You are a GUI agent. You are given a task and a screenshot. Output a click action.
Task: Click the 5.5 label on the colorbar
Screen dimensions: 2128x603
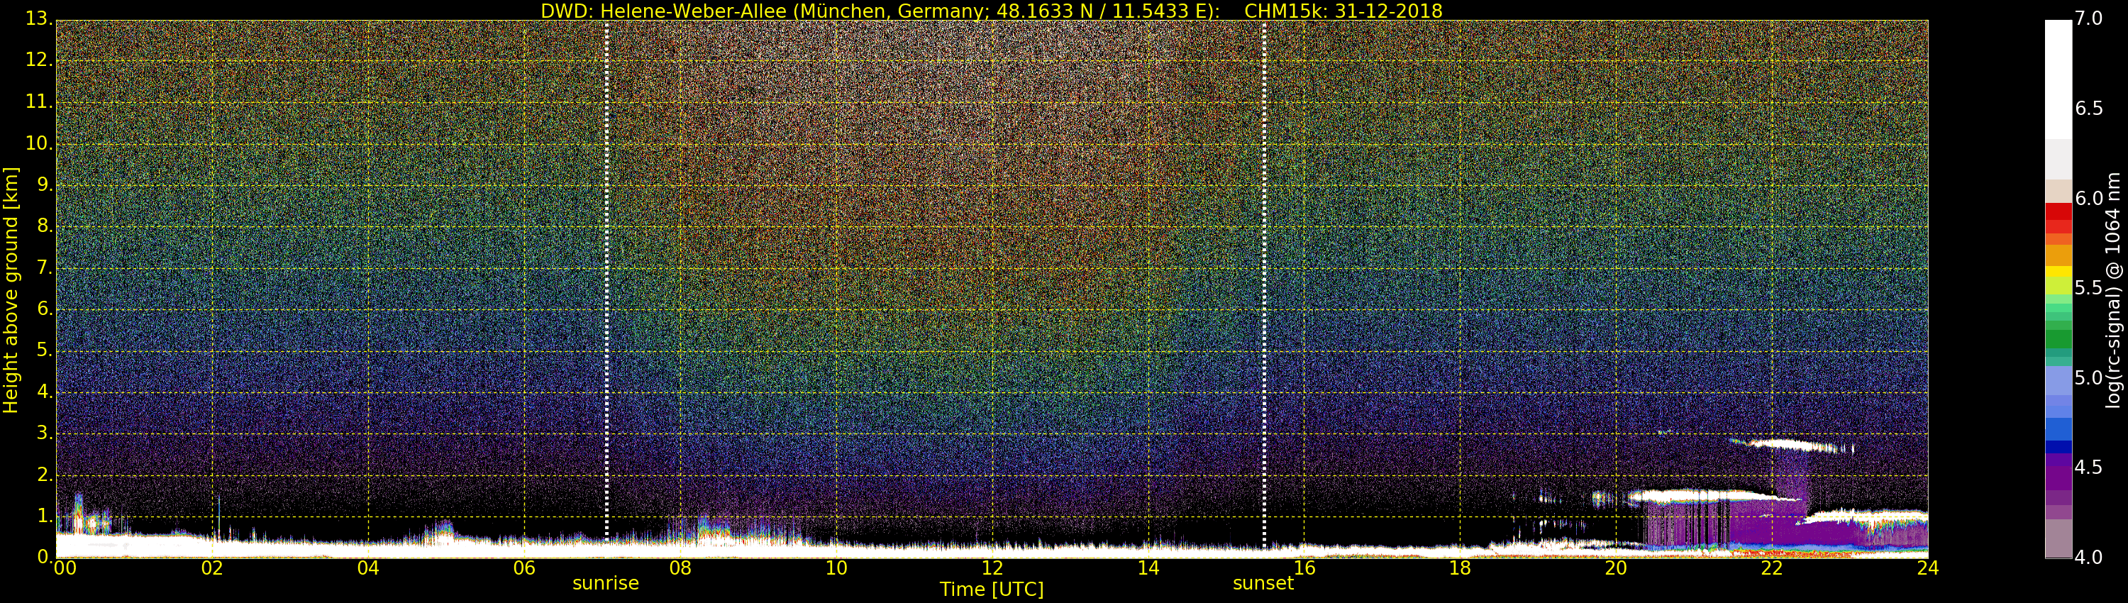click(x=2088, y=287)
